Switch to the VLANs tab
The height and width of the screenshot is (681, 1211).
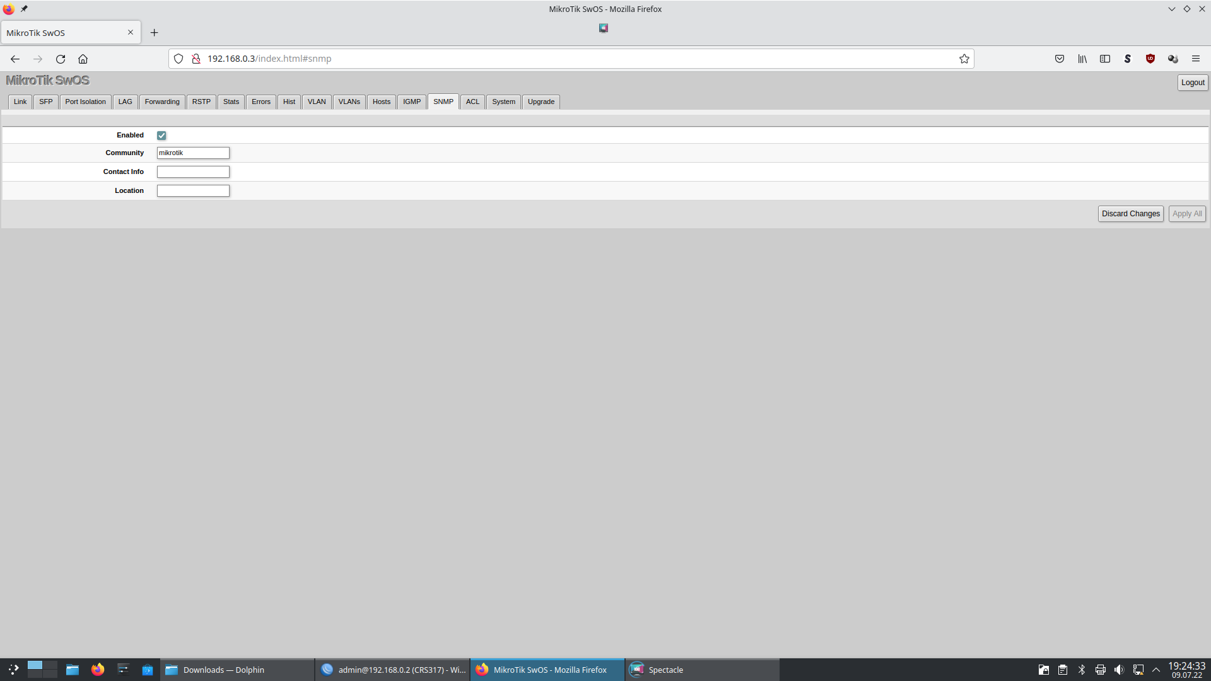pos(349,102)
